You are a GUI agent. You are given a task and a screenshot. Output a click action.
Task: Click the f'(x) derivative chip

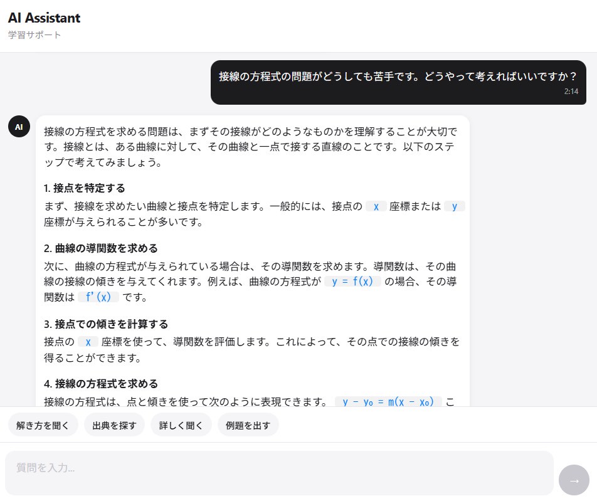(98, 298)
